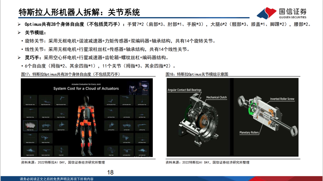Select the Left Knee Pitch actuator tile

click(127, 138)
